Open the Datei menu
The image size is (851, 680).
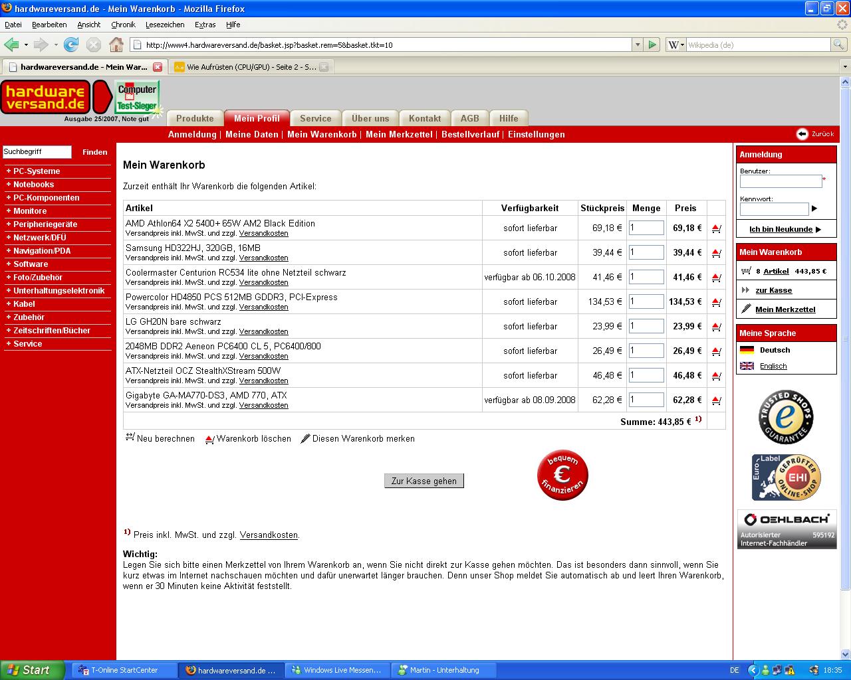tap(13, 25)
